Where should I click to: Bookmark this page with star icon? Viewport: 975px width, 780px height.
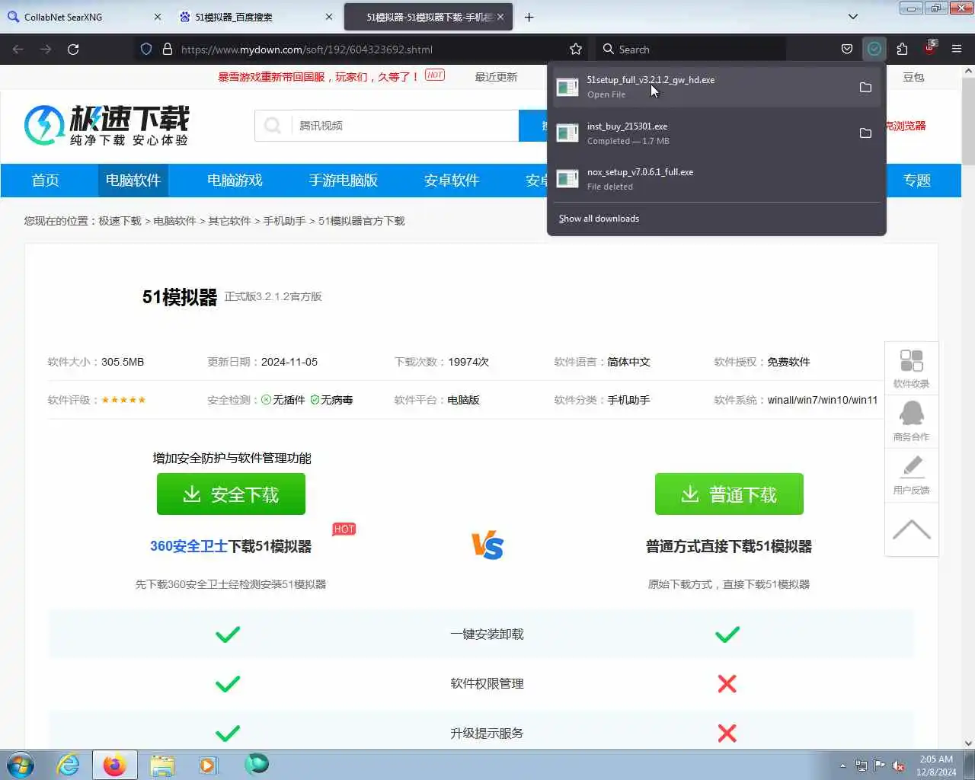coord(576,49)
